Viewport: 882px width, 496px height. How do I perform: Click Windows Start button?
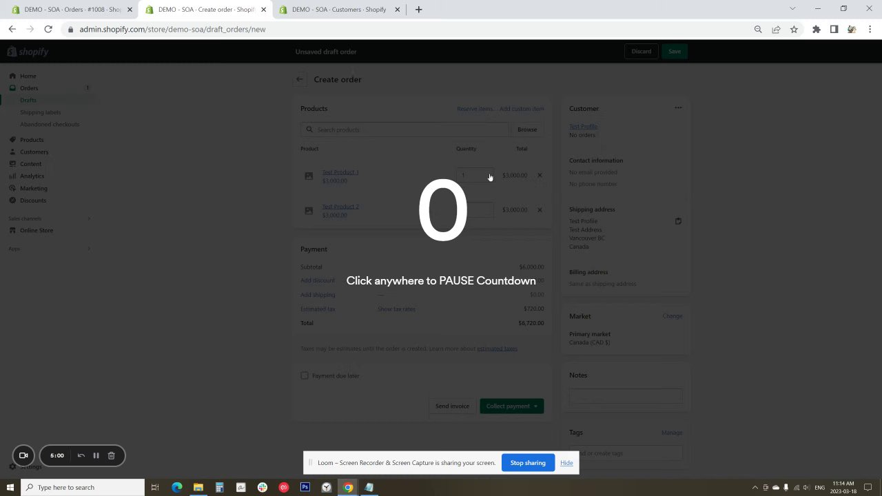10,487
